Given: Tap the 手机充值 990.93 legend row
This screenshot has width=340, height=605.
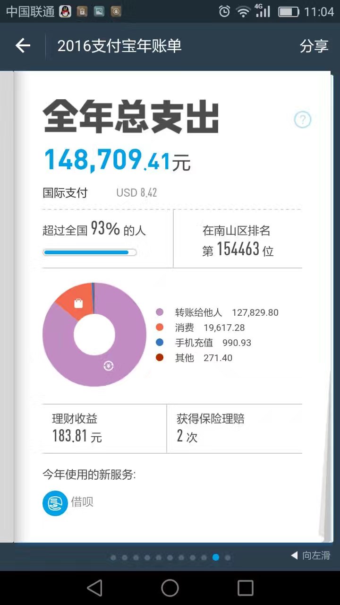Looking at the screenshot, I should click(x=204, y=343).
